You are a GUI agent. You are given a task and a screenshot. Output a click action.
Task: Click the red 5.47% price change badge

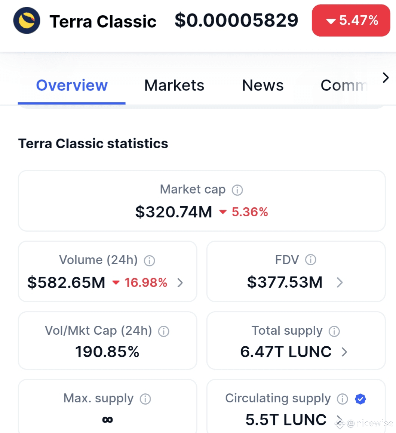[x=351, y=21]
